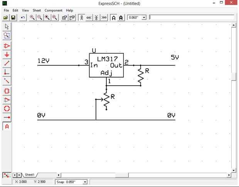This screenshot has height=187, width=239.
Task: Click the horizontal scrollbar right arrow
Action: tap(229, 175)
